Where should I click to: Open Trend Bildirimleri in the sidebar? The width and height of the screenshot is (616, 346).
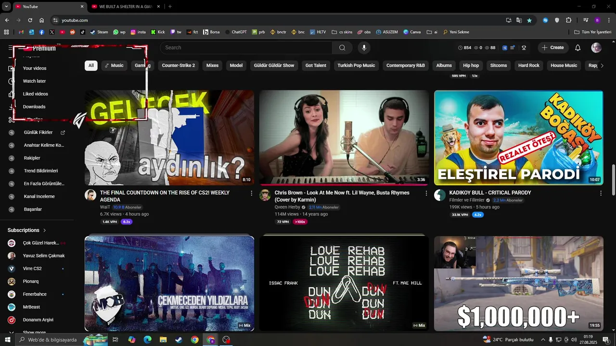coord(41,171)
